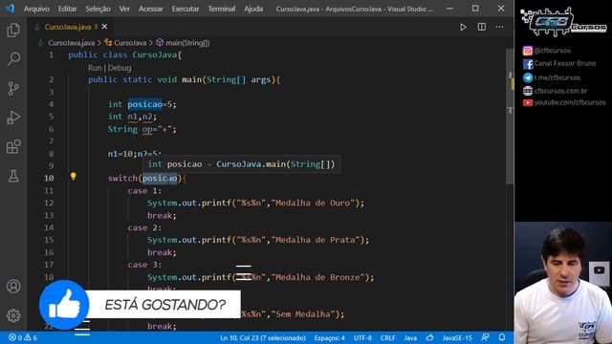Open problems errors and warnings counter
Image resolution: width=612 pixels, height=344 pixels.
tap(23, 337)
